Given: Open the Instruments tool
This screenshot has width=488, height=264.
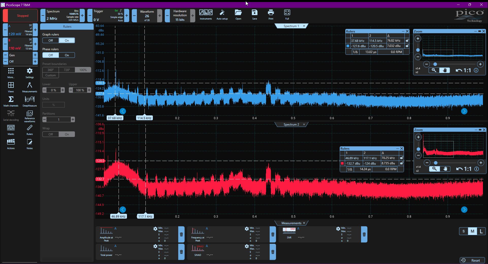Looking at the screenshot, I should pos(206,15).
